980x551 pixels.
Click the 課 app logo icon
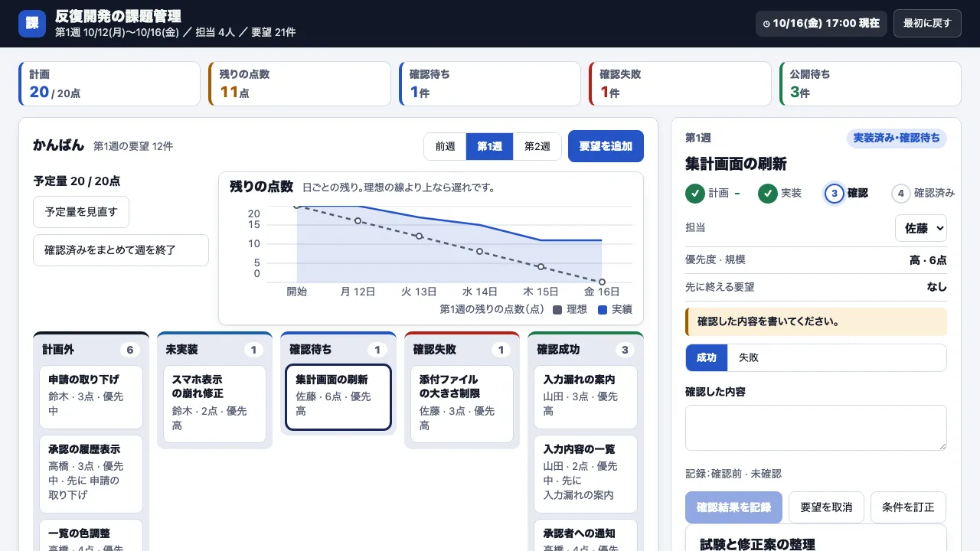pyautogui.click(x=32, y=23)
